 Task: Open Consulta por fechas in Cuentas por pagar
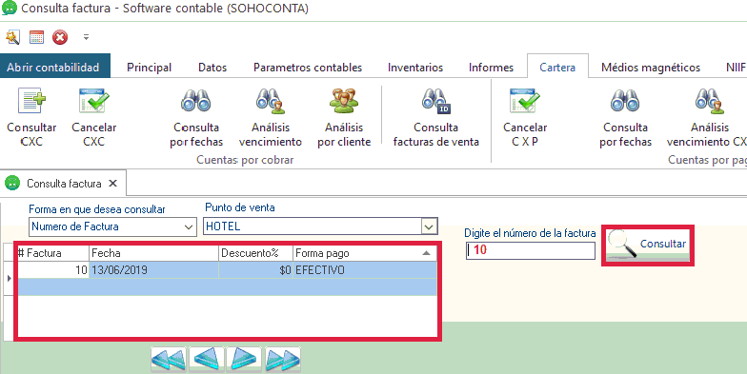tap(625, 118)
